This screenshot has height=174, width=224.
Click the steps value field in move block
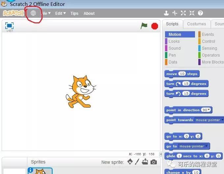[182, 74]
